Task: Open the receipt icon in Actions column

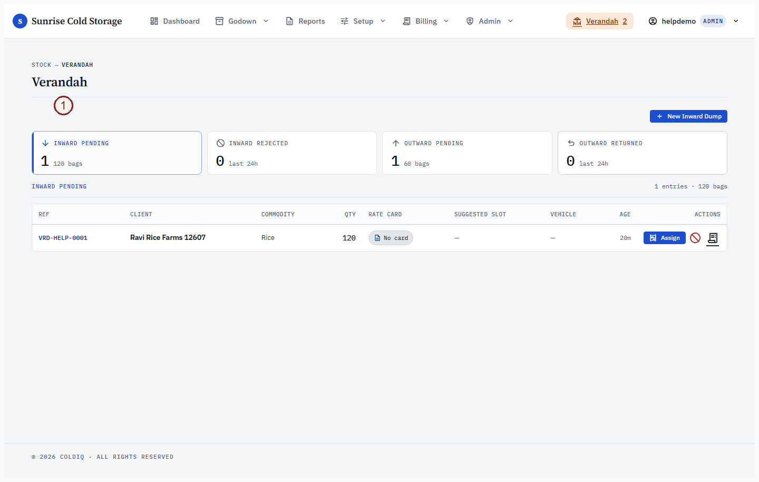Action: [x=713, y=238]
